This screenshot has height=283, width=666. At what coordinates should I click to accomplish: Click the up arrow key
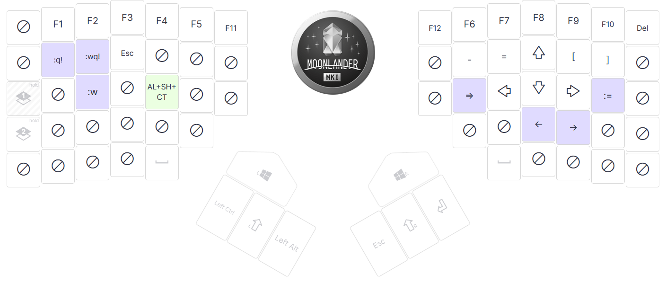pos(538,53)
